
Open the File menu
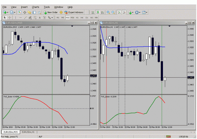4,7
